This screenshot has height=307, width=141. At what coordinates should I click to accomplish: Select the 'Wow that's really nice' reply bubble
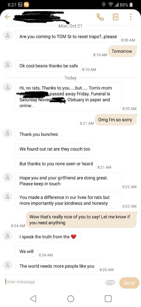(82, 220)
